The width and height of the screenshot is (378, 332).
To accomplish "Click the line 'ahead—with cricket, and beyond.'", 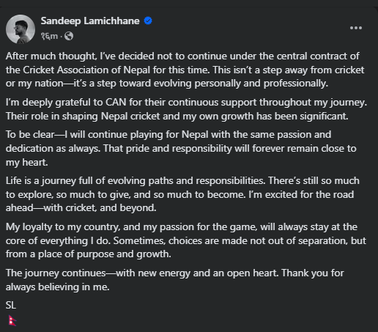I will click(x=81, y=208).
